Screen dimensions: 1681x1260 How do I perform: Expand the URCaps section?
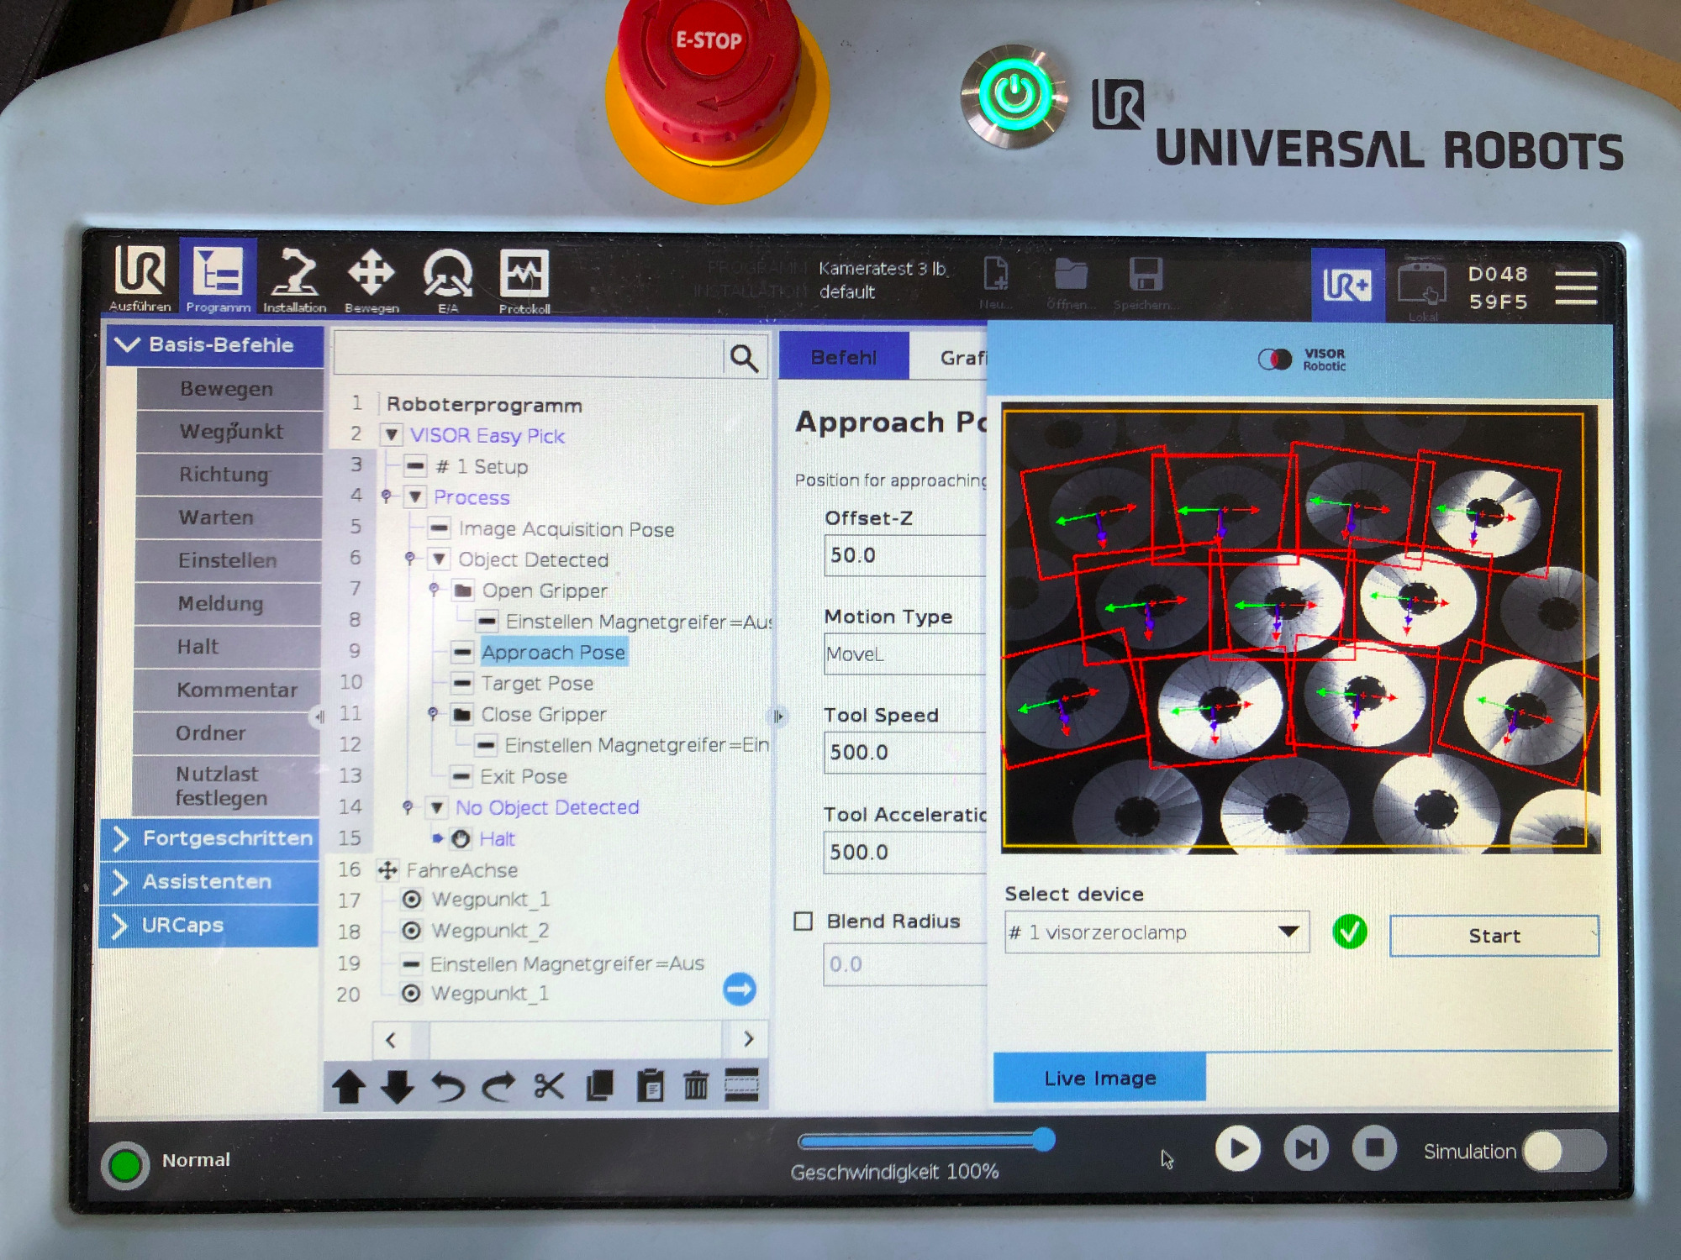pyautogui.click(x=209, y=926)
